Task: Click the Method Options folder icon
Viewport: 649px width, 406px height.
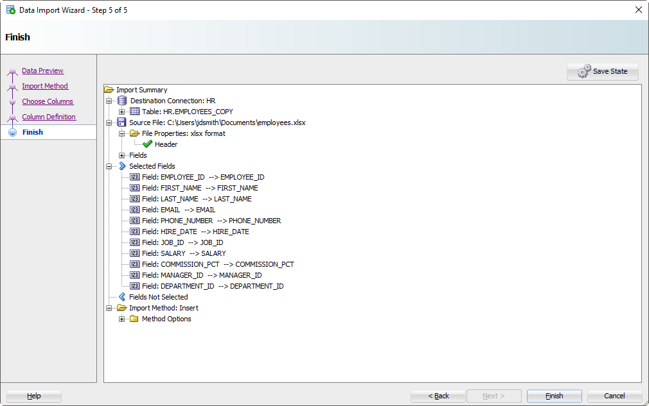Action: 134,319
